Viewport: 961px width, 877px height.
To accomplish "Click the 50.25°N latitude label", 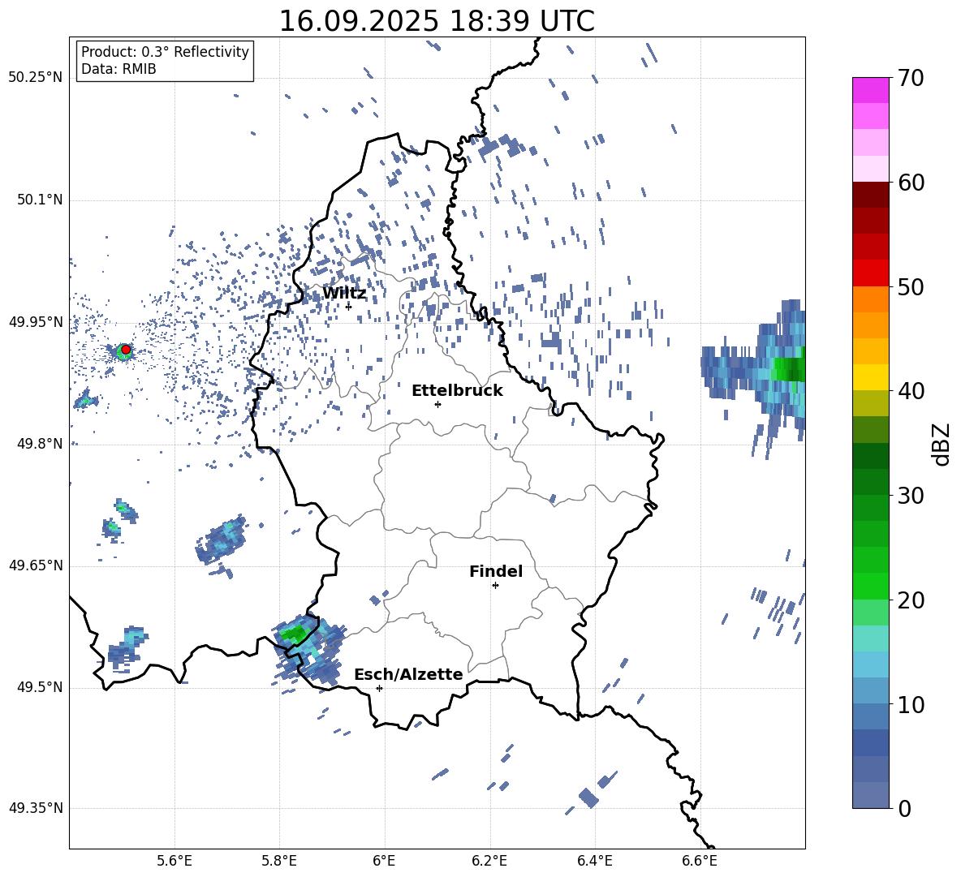I will tap(36, 78).
